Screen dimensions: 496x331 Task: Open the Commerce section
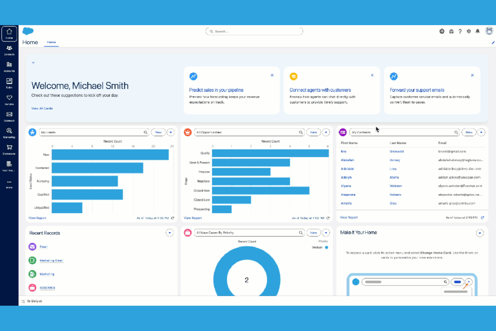tap(9, 149)
